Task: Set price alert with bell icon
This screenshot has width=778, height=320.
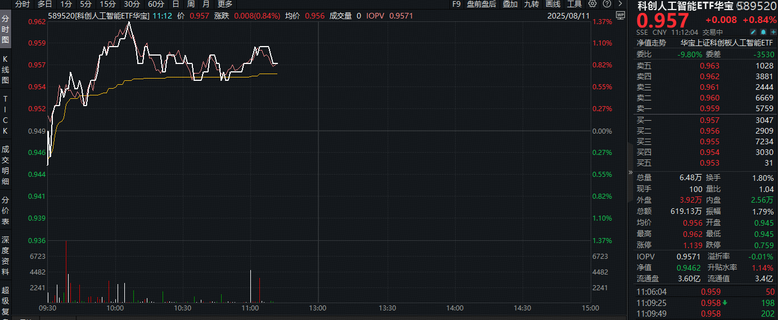Action: 763,33
